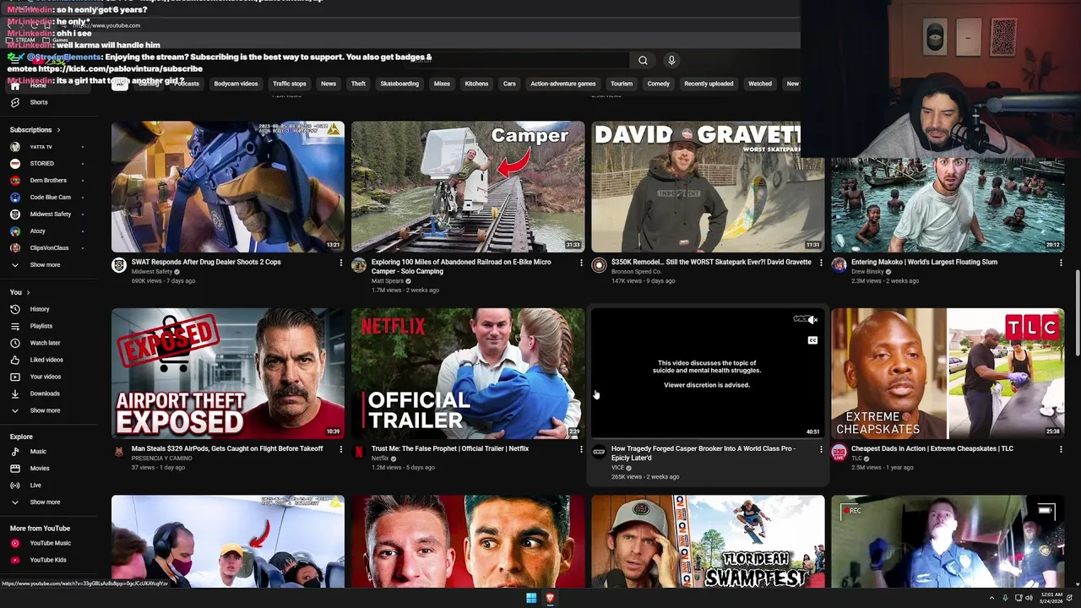Open Atozy subscription channel
This screenshot has width=1081, height=608.
[x=37, y=231]
